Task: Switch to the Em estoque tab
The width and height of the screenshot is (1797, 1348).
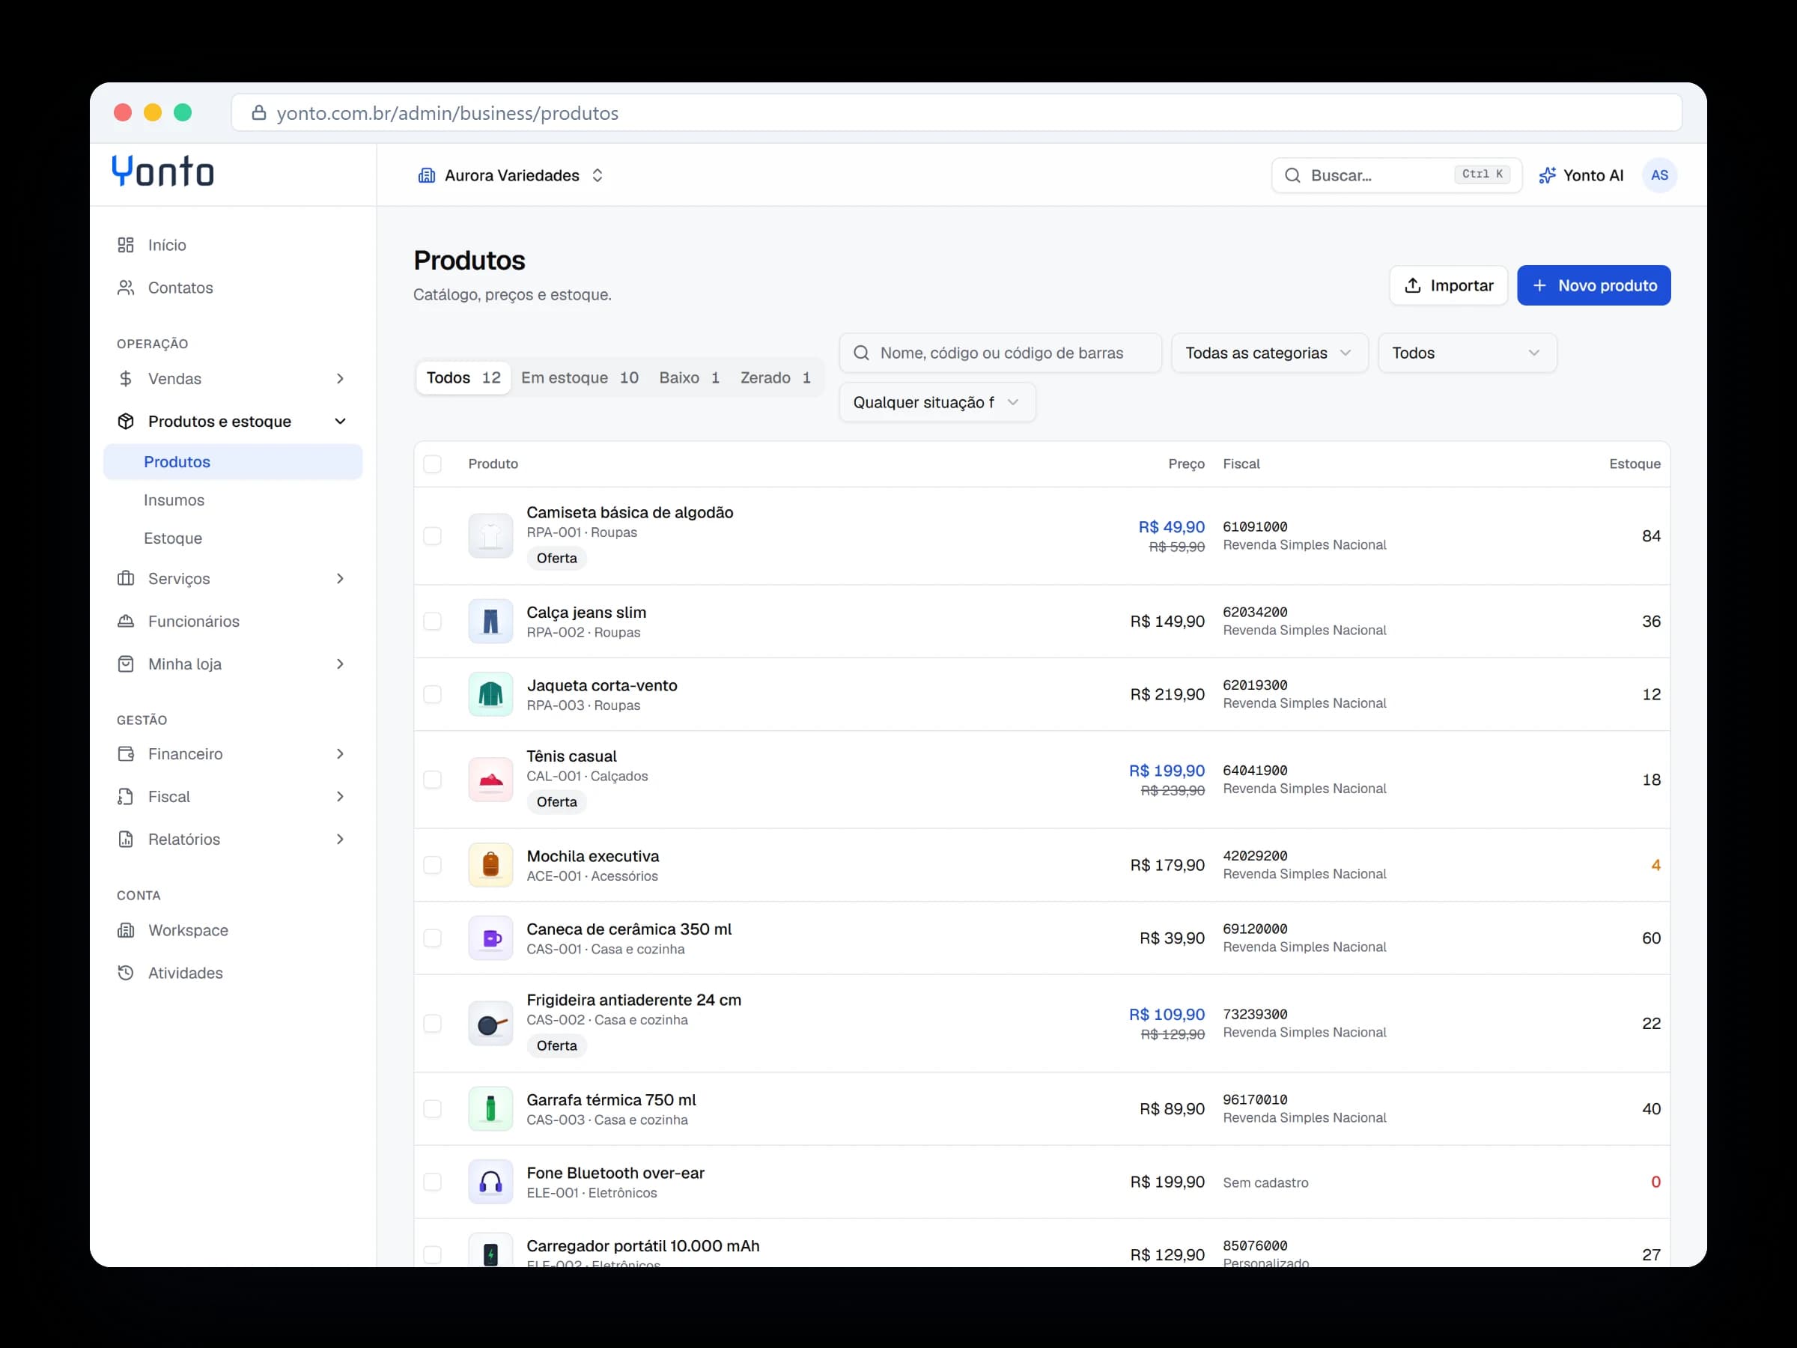Action: (x=580, y=378)
